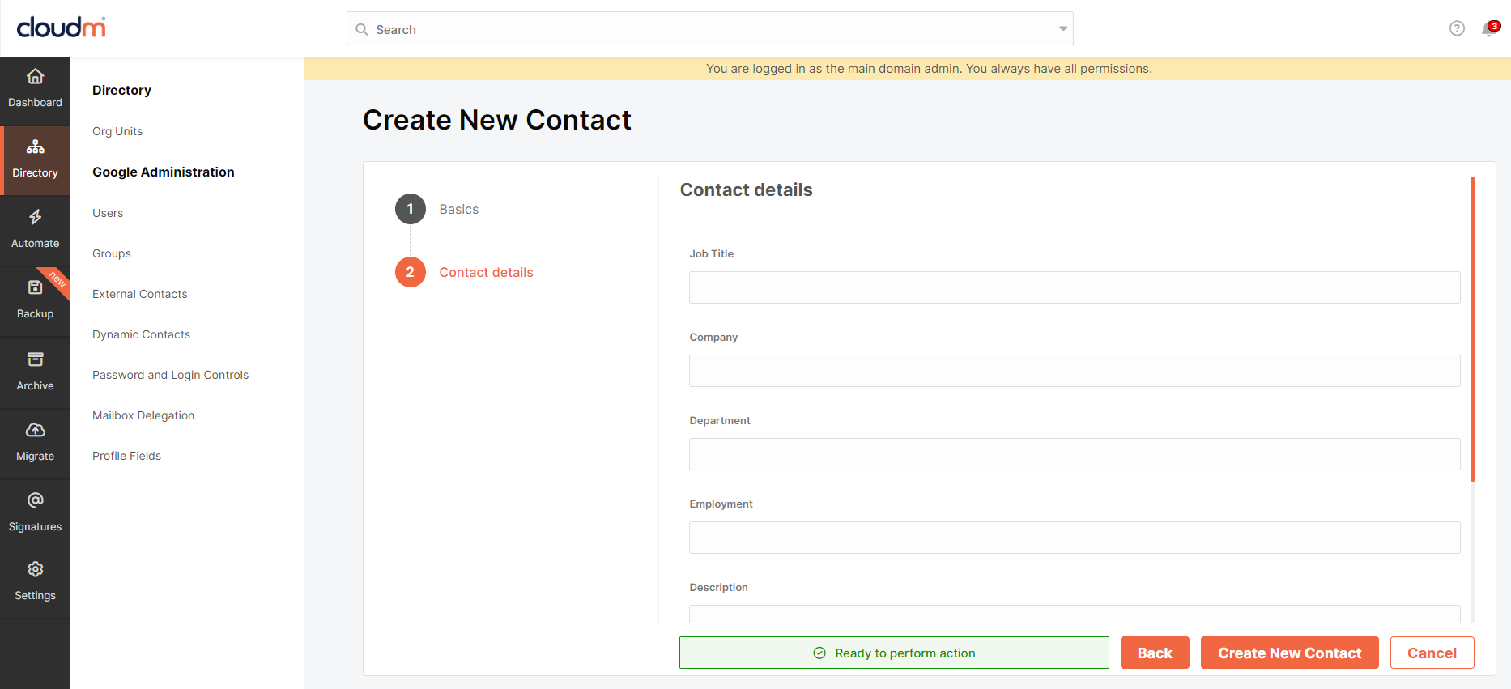The image size is (1511, 689).
Task: Click the Ready to perform action status
Action: (x=894, y=653)
